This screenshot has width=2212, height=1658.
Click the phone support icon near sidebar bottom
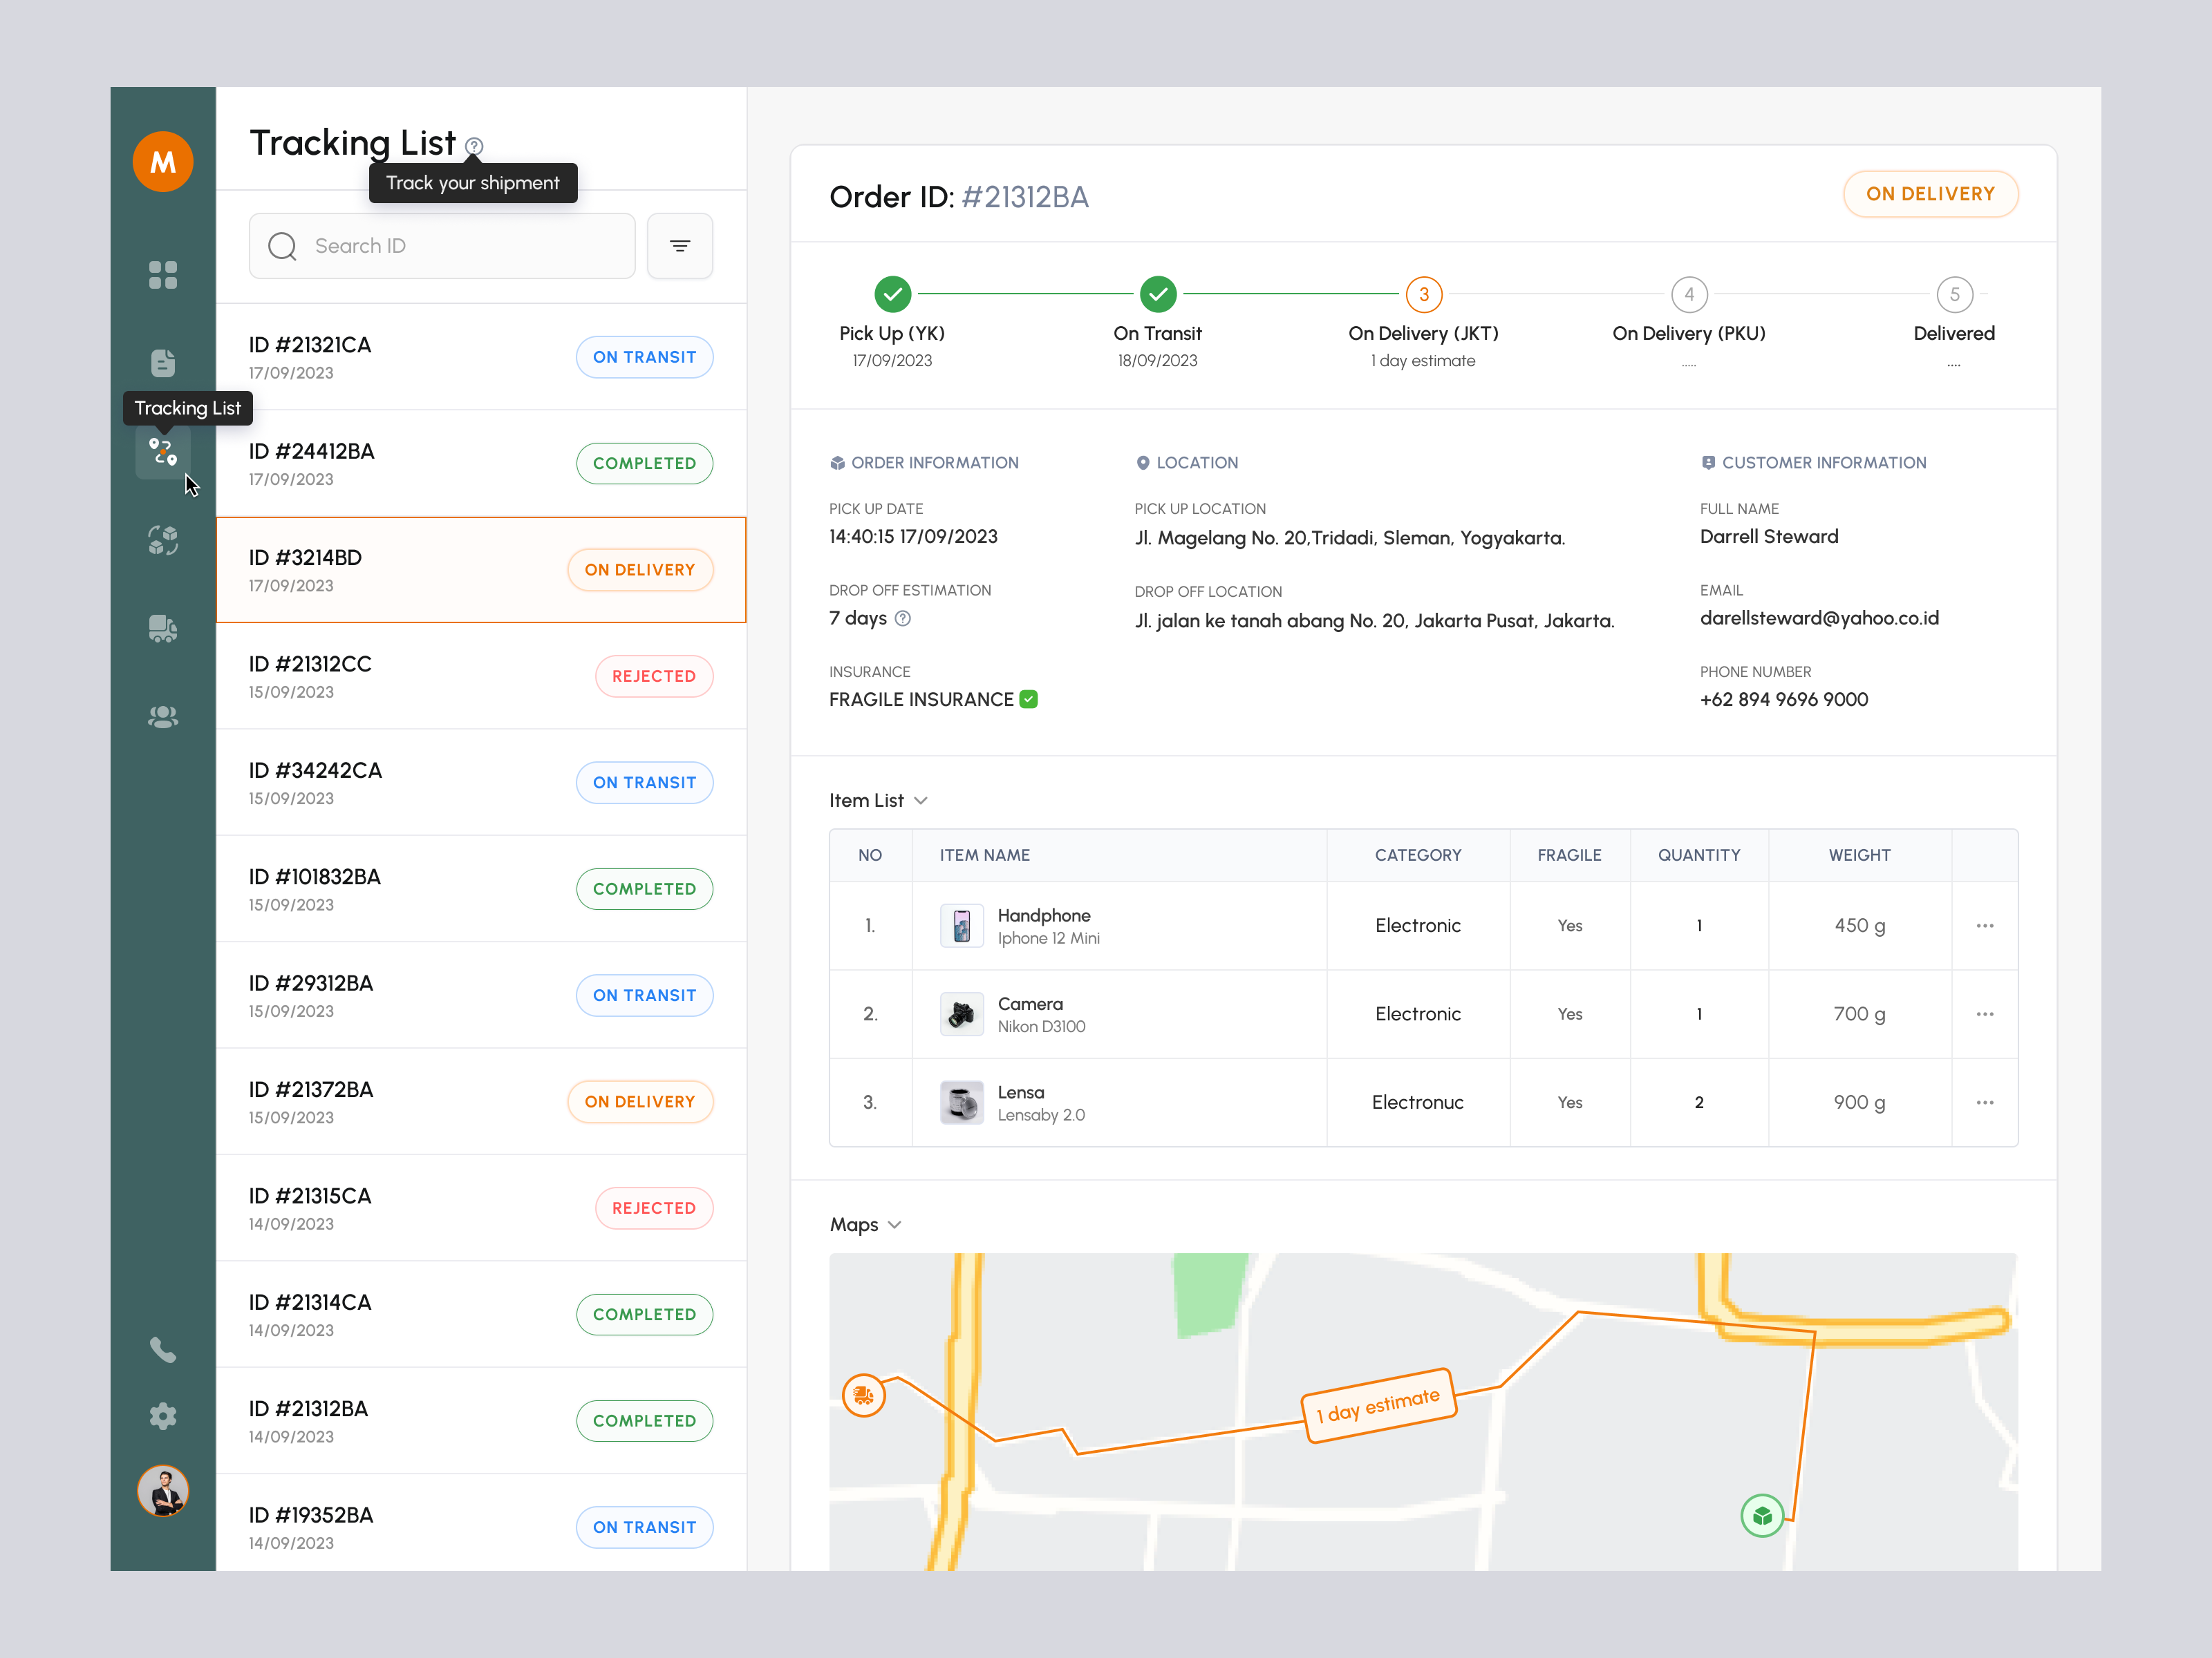(163, 1351)
